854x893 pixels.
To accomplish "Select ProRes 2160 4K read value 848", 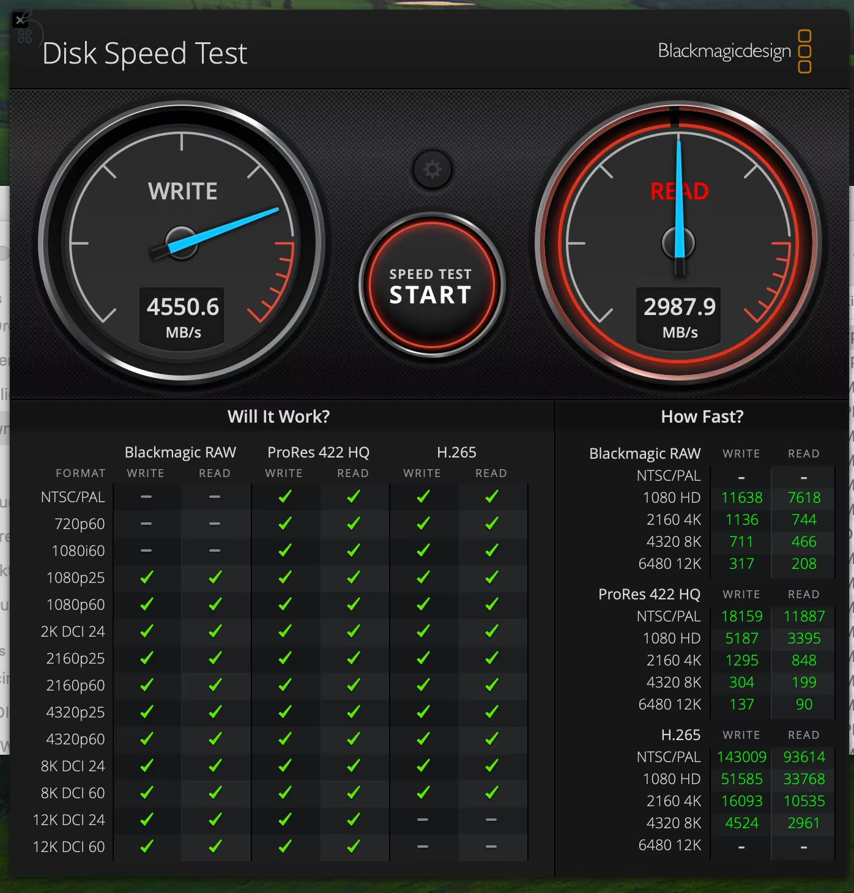I will click(804, 661).
